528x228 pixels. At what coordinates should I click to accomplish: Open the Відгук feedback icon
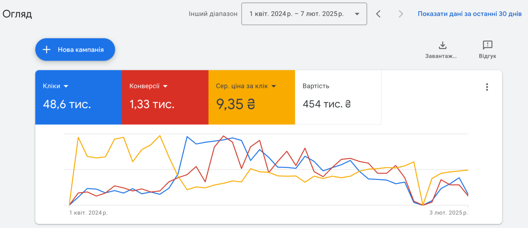(x=488, y=45)
